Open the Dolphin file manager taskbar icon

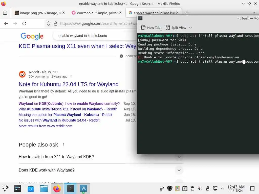click(x=44, y=188)
